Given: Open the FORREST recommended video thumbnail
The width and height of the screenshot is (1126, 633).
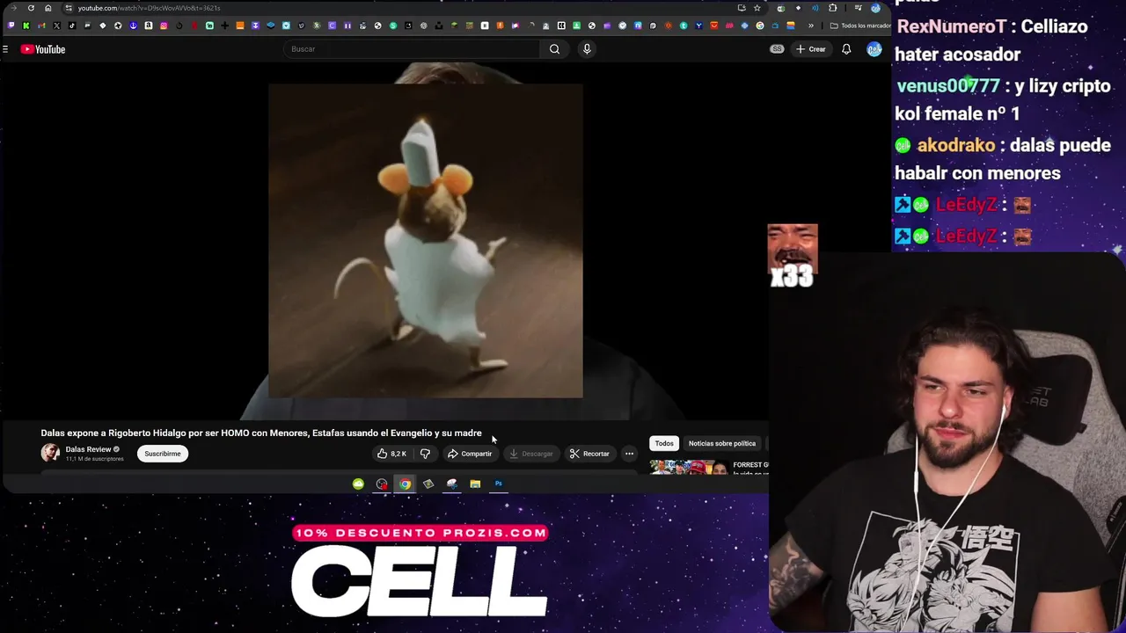Looking at the screenshot, I should tap(689, 468).
